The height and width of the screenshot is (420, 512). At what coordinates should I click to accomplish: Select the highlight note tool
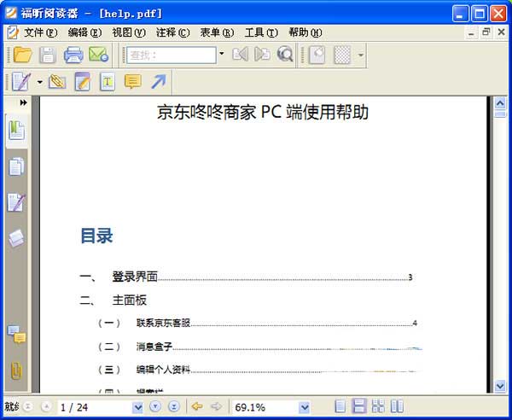pyautogui.click(x=82, y=81)
